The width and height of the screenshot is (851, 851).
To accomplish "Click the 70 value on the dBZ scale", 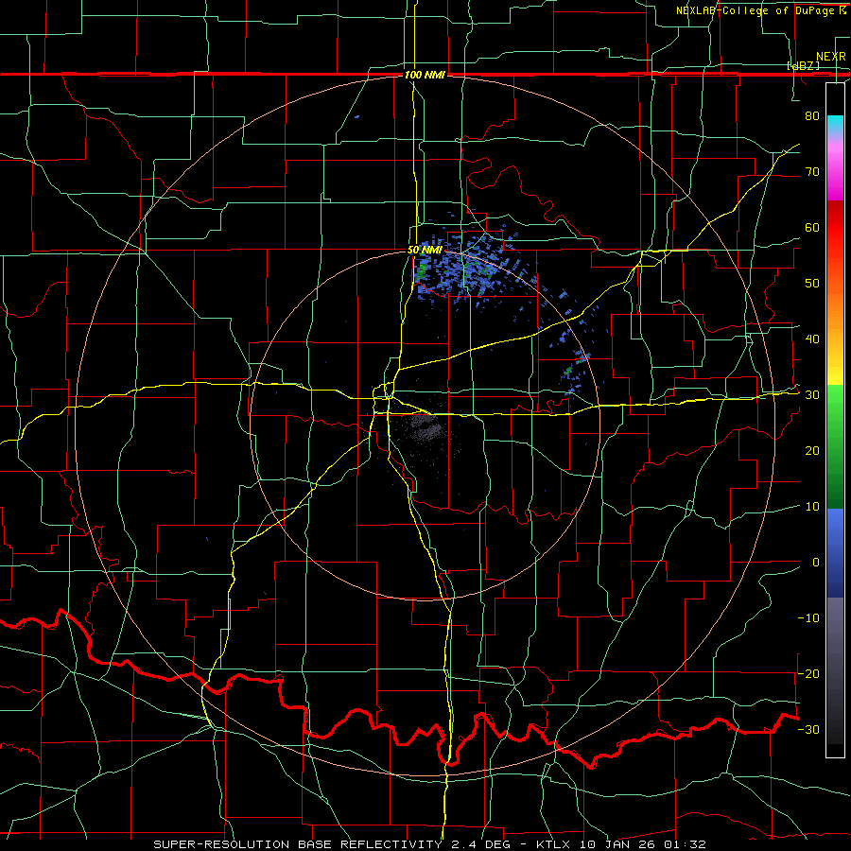I will [x=812, y=171].
